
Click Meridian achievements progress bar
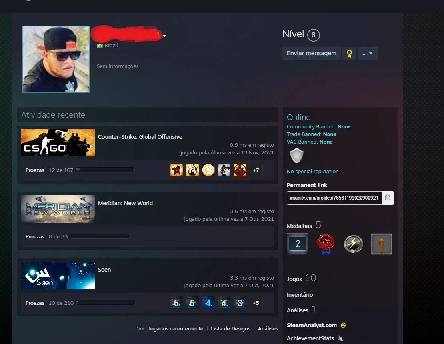tap(99, 236)
